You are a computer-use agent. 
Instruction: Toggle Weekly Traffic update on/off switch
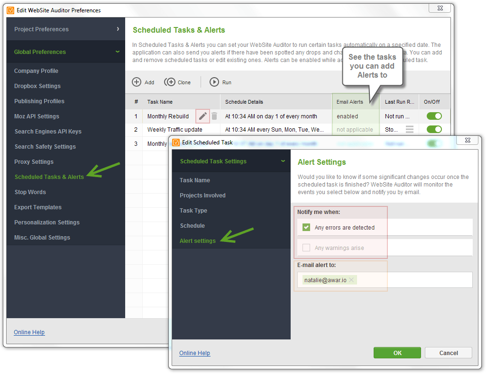coord(434,129)
